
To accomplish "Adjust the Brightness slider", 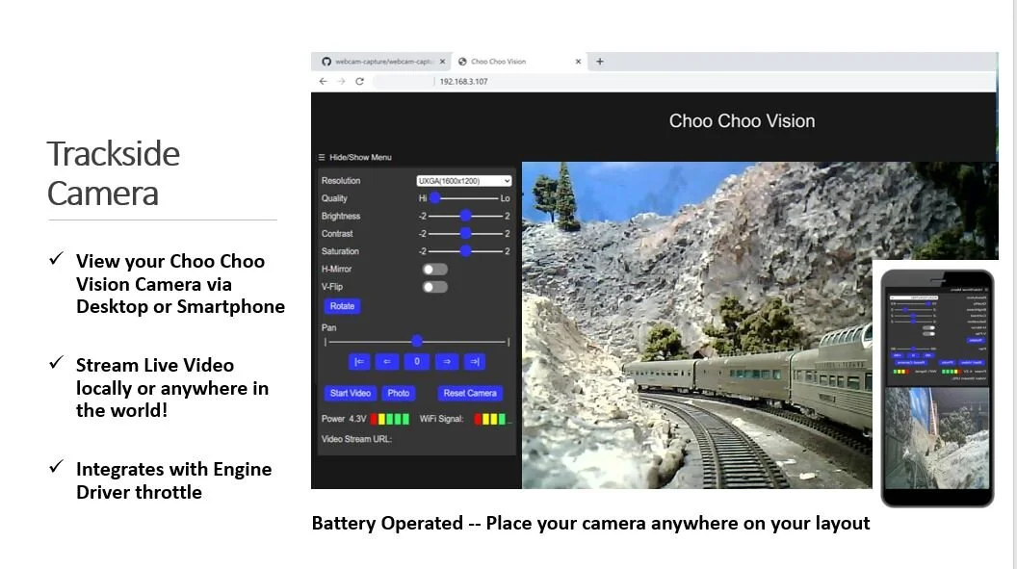I will coord(465,216).
